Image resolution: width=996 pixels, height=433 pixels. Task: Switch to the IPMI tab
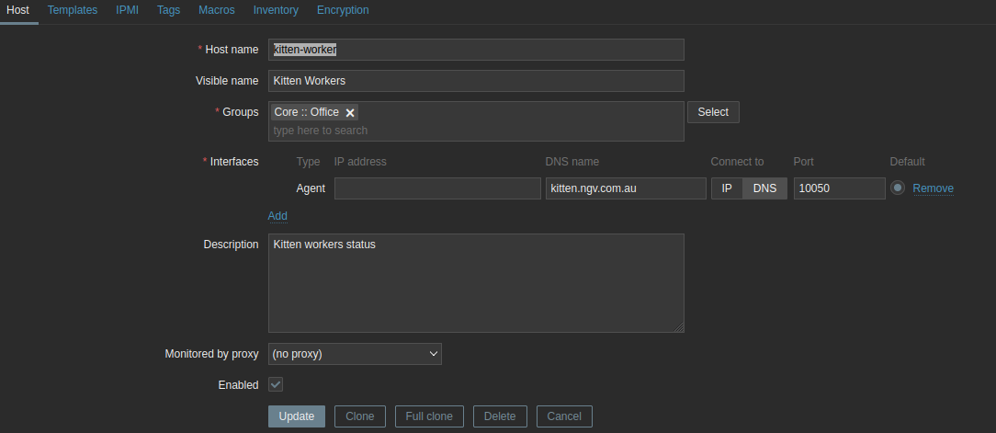point(128,10)
